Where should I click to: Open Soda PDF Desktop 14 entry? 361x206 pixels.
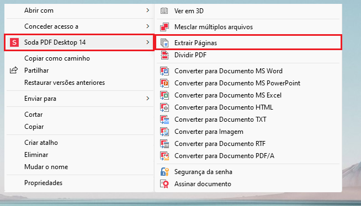click(79, 42)
